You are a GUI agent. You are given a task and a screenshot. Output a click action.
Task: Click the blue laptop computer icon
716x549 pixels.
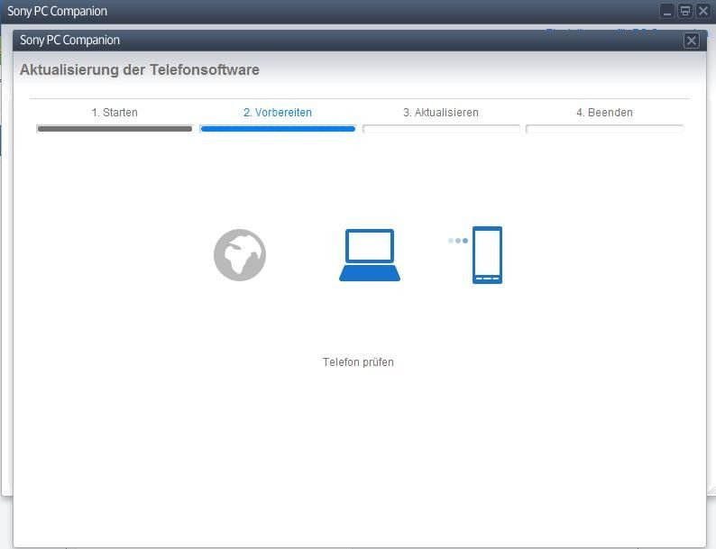click(x=370, y=254)
